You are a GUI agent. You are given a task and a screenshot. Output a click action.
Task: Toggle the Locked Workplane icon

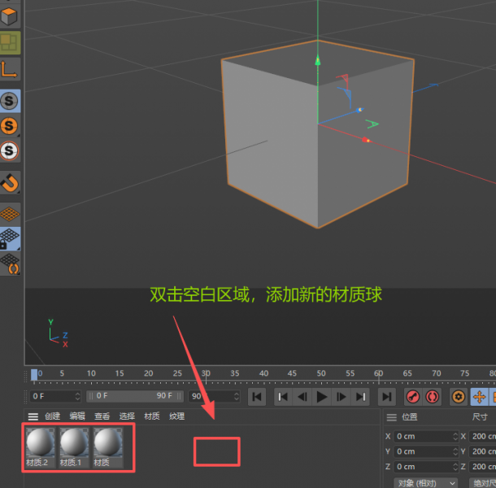tap(10, 238)
